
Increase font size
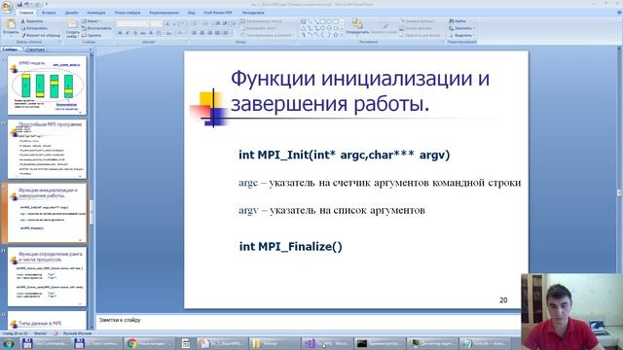click(167, 23)
